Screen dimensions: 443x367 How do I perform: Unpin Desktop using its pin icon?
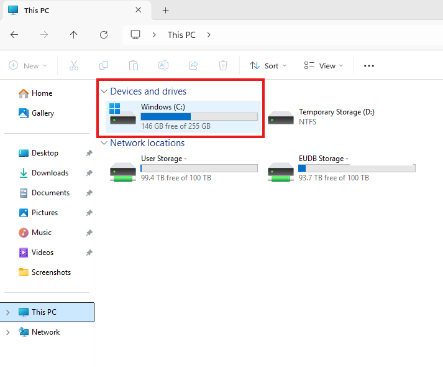tap(89, 153)
